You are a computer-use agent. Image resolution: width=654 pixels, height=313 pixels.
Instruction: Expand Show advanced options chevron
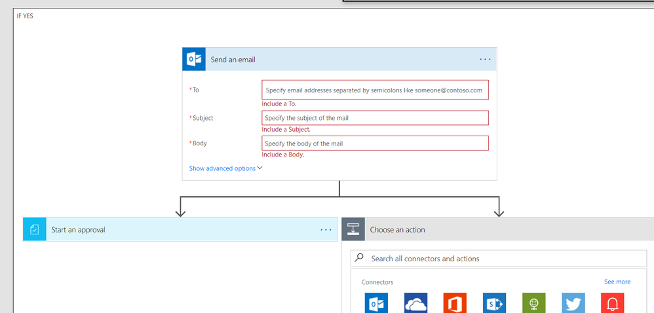point(260,168)
